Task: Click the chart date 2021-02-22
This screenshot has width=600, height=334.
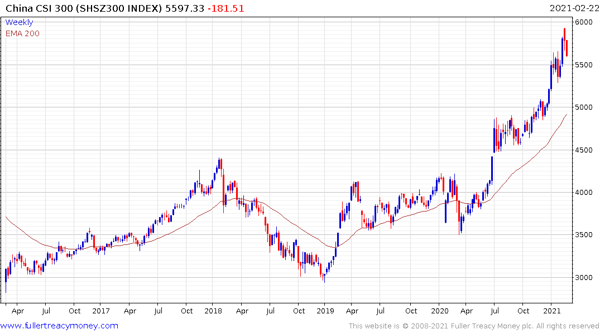Action: point(574,8)
